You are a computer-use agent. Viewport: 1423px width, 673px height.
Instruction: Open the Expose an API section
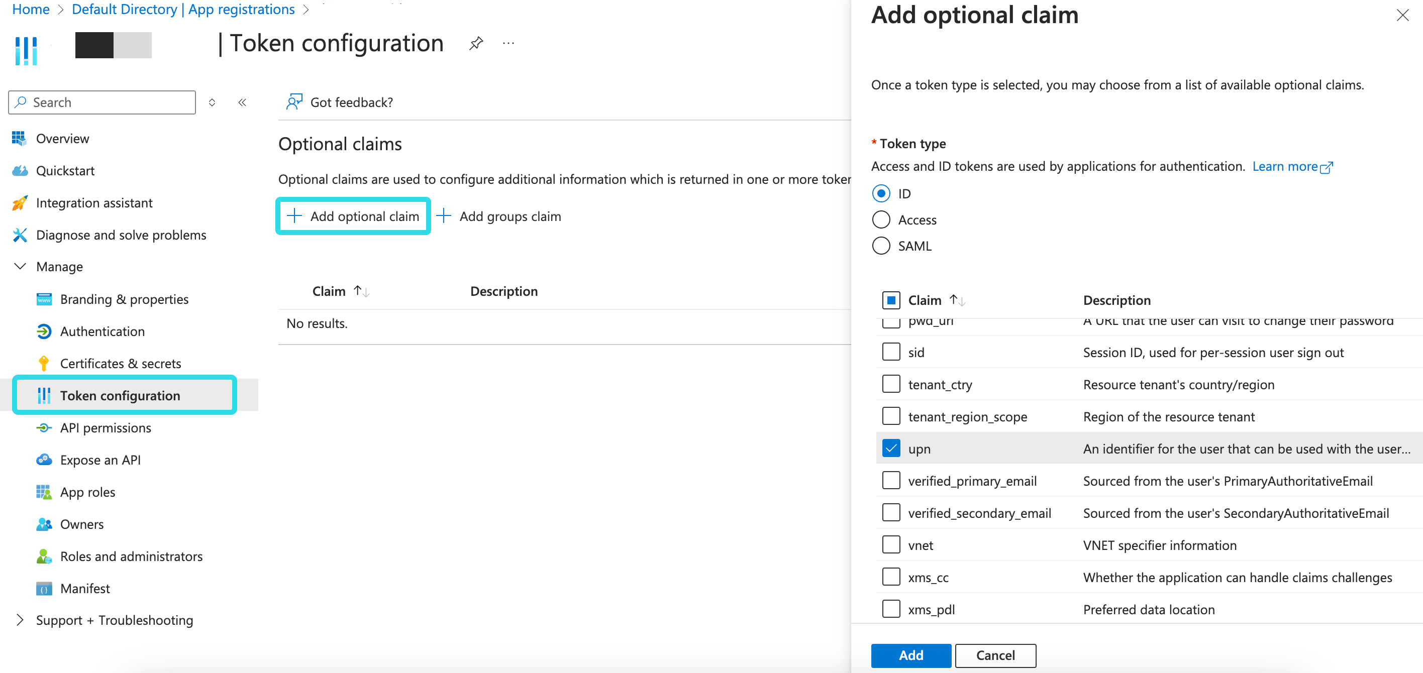[x=100, y=460]
